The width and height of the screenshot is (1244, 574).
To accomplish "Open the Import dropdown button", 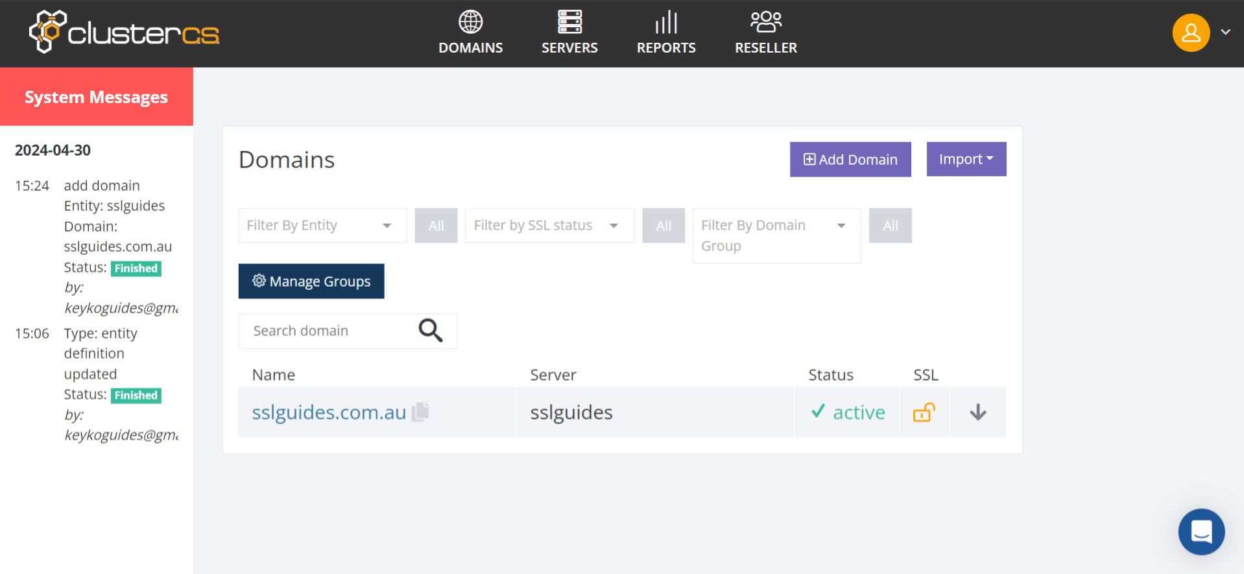I will pos(966,159).
